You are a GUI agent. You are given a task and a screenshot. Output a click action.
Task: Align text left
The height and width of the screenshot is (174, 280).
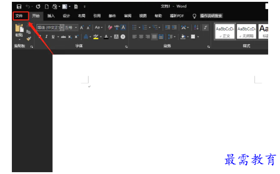coord(135,37)
